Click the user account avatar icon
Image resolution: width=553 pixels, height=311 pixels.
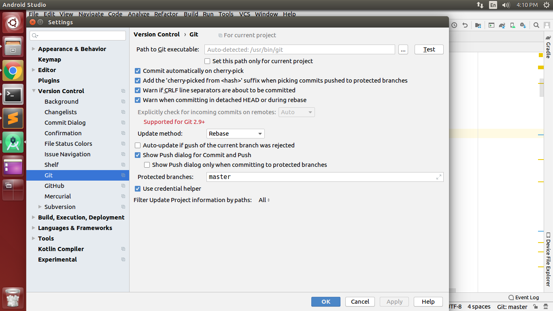click(547, 25)
